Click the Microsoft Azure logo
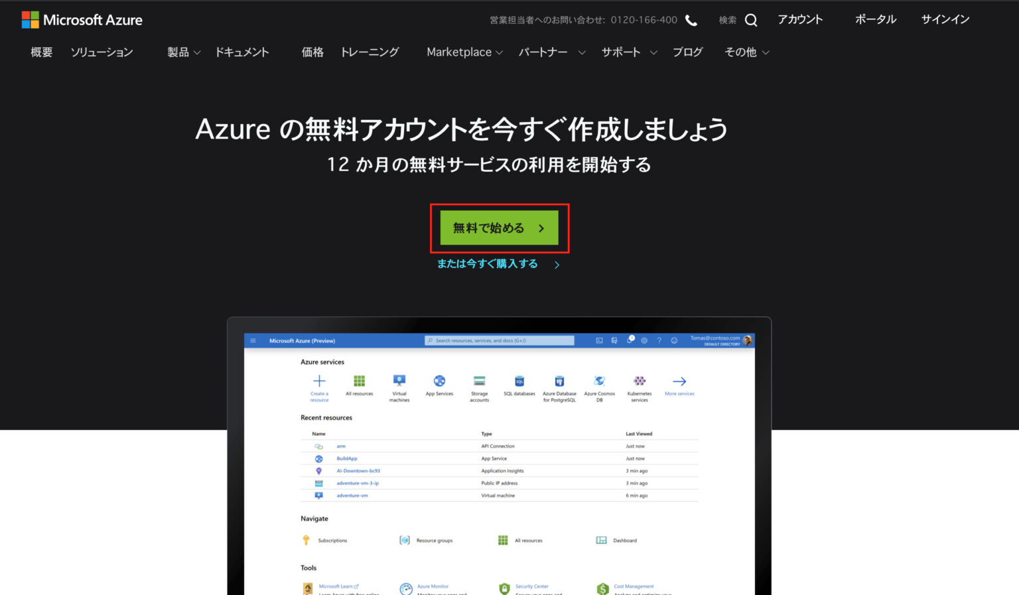Image resolution: width=1019 pixels, height=595 pixels. (81, 20)
